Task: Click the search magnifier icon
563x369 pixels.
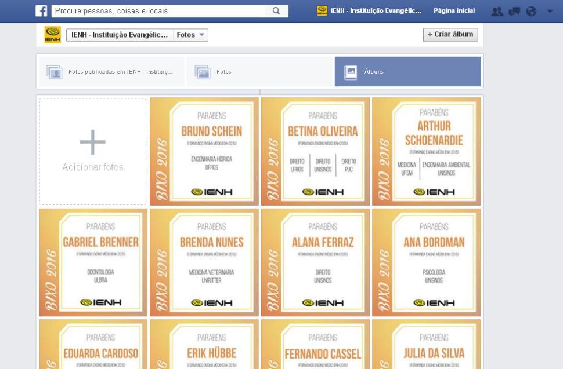Action: tap(276, 11)
